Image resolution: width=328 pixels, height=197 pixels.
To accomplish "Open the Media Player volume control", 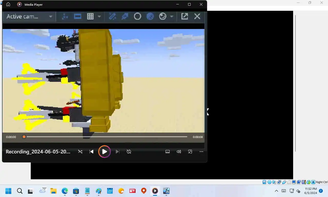I will [179, 152].
